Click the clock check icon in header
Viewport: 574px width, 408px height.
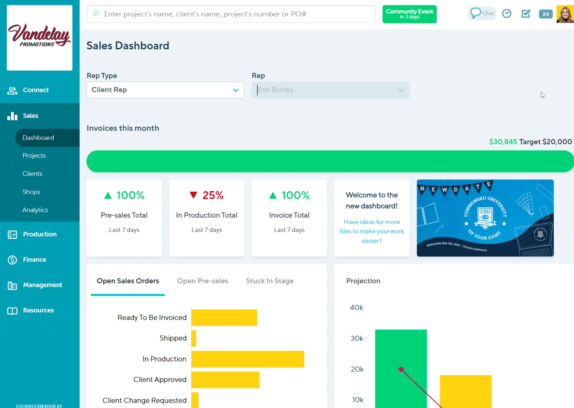point(507,14)
